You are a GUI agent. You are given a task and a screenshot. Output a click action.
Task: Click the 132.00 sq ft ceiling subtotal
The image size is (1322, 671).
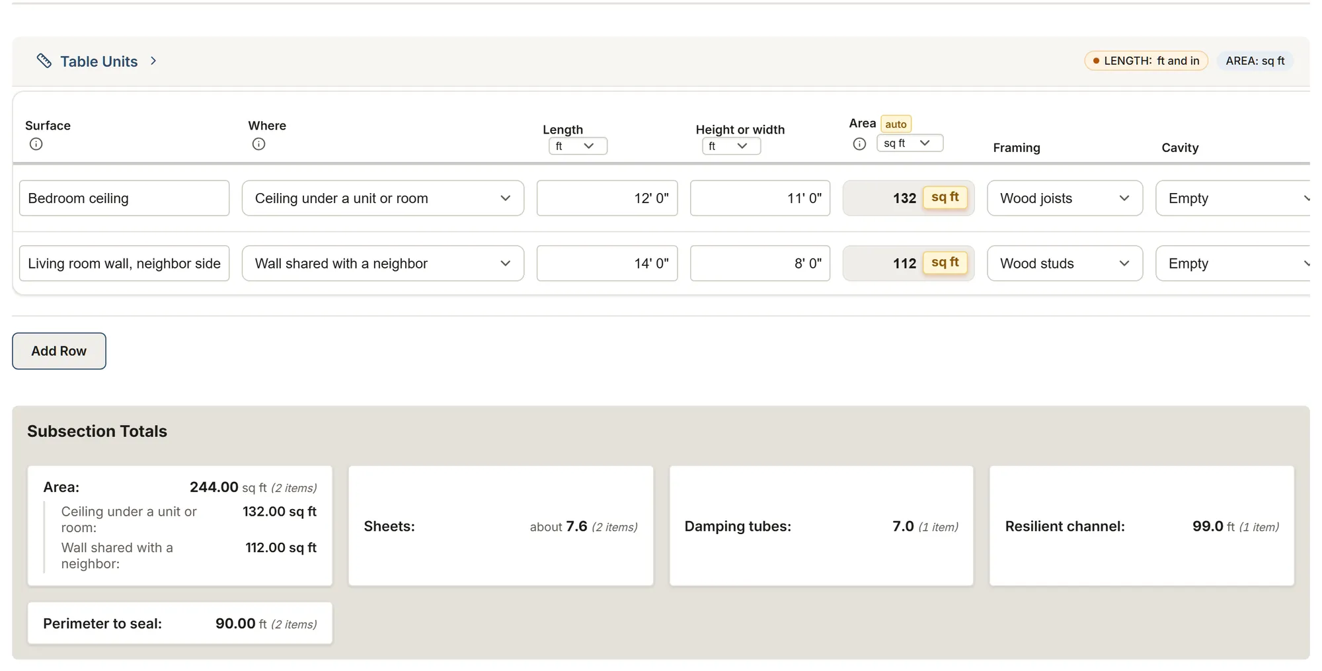click(x=280, y=512)
